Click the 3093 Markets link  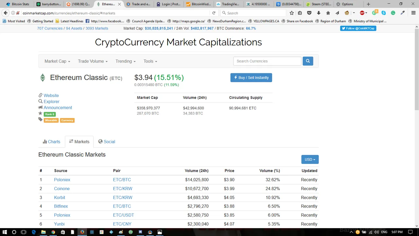97,29
